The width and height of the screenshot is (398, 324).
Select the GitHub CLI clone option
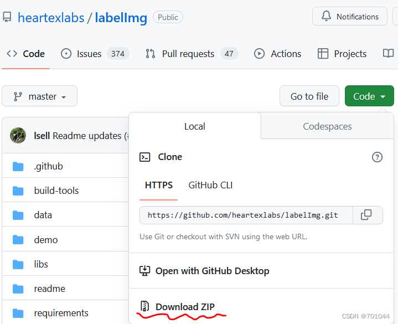pos(210,185)
